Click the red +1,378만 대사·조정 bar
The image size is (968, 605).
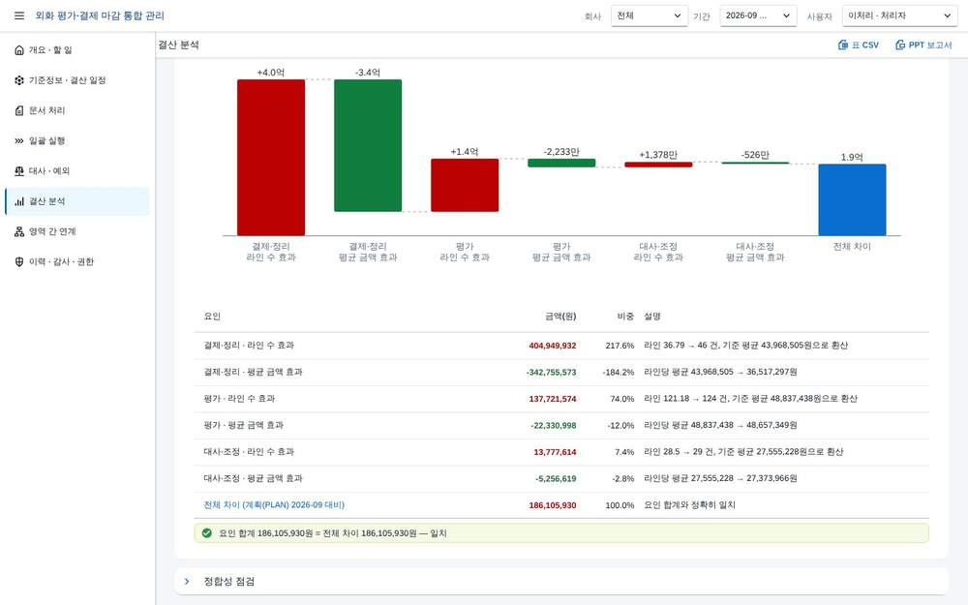tap(658, 165)
